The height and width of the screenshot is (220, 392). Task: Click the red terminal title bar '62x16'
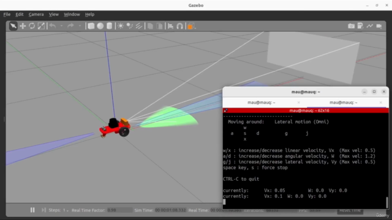306,111
